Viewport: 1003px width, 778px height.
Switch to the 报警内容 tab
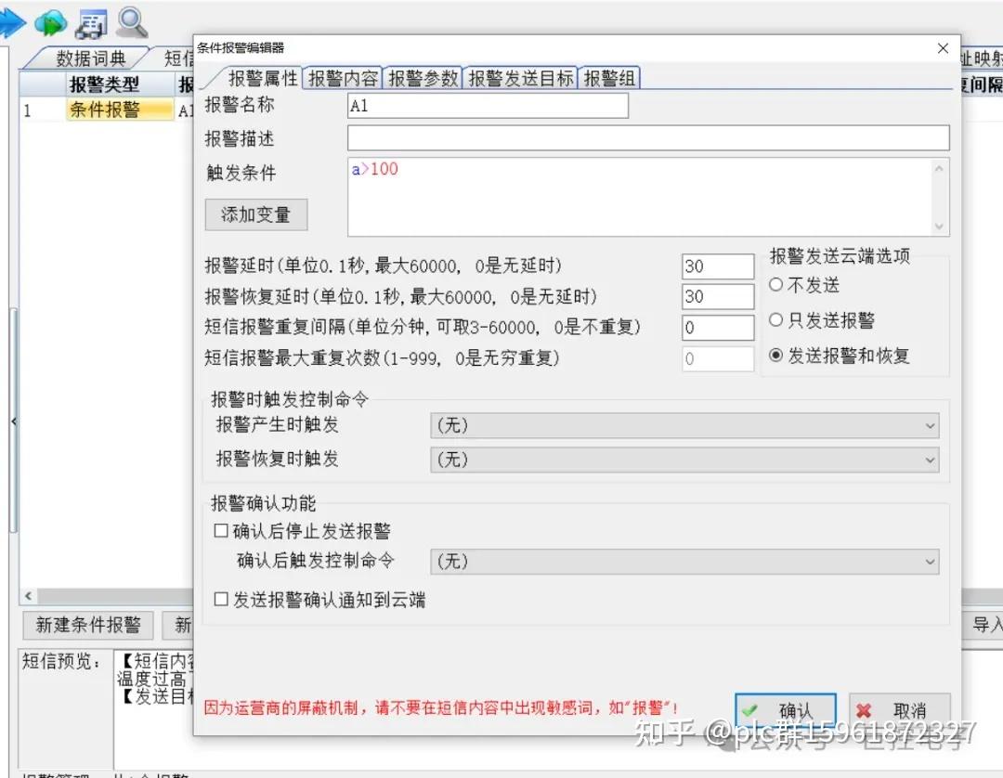(x=343, y=77)
